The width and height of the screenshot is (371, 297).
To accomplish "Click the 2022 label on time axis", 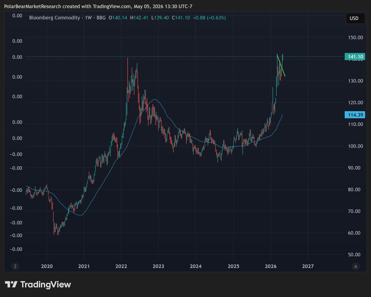I will pyautogui.click(x=121, y=266).
